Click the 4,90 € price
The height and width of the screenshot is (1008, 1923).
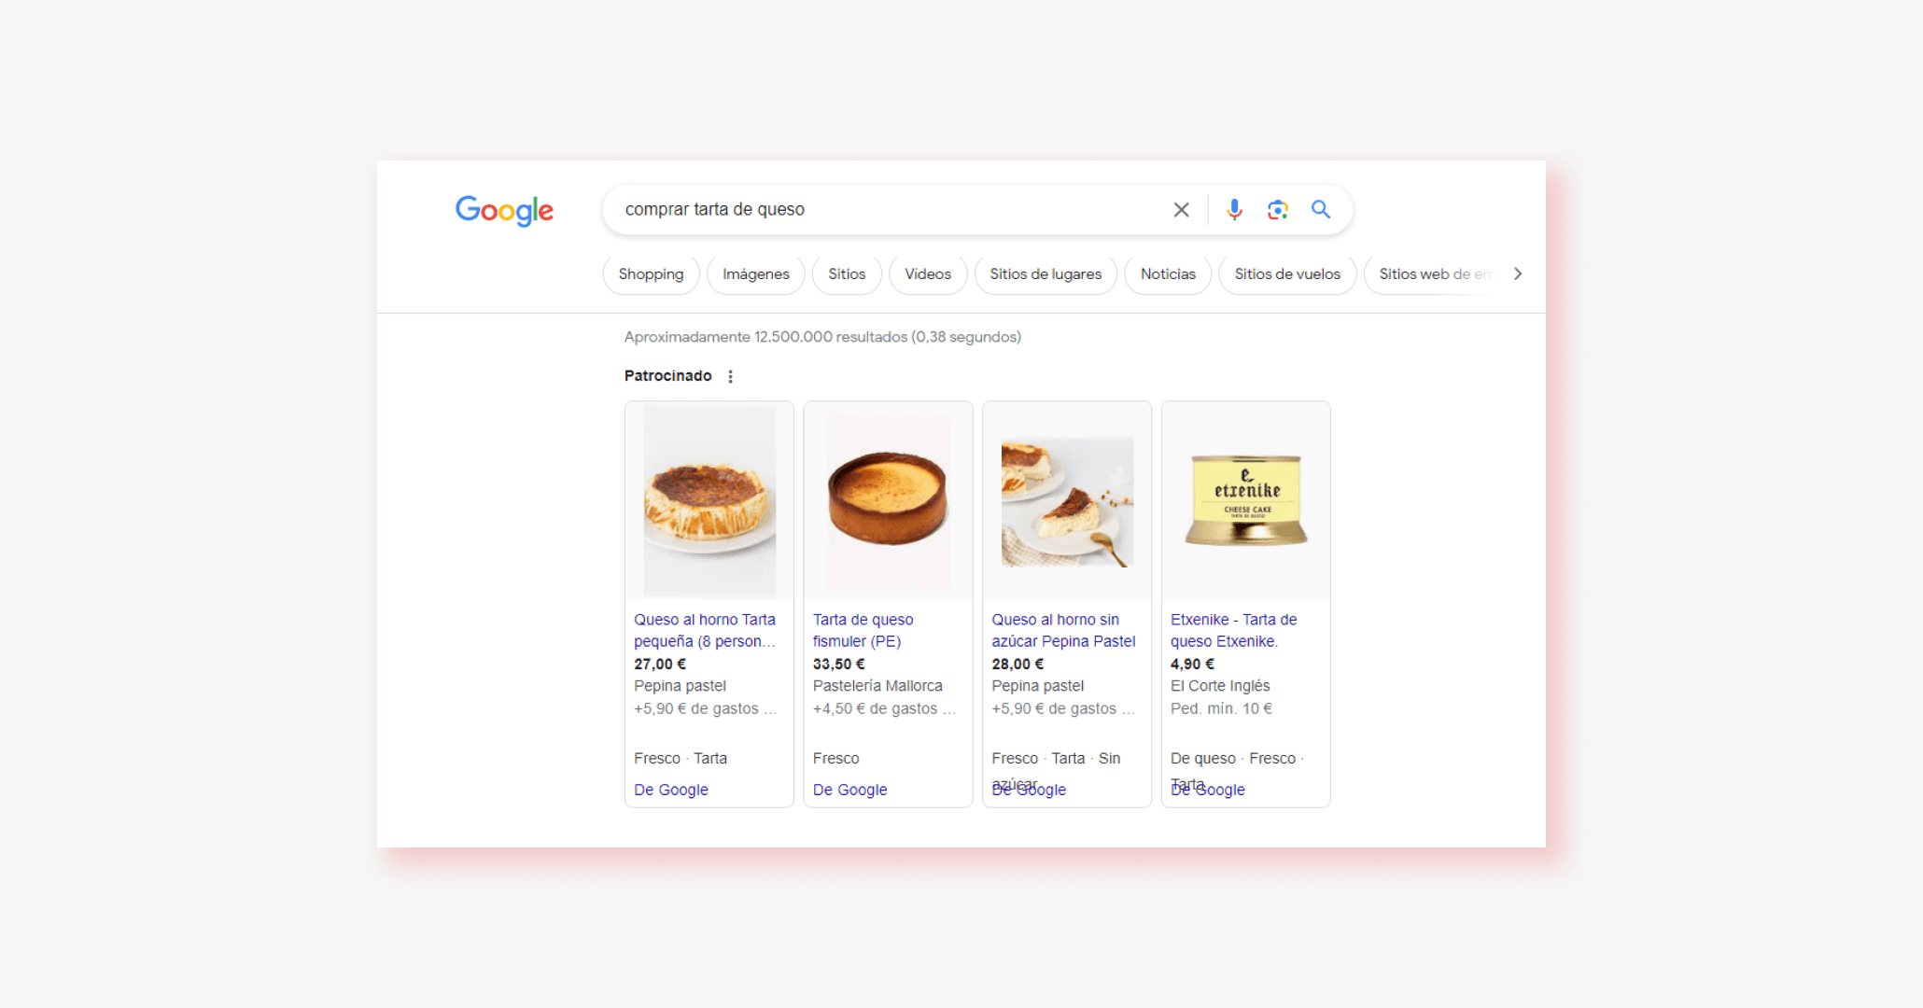pos(1192,664)
